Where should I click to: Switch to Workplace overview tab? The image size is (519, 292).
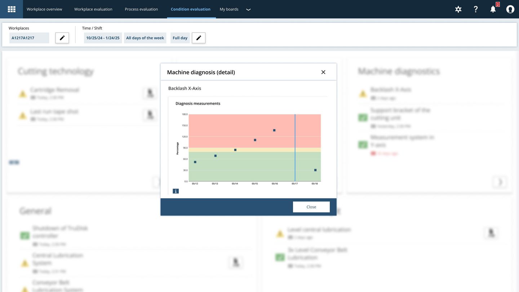[x=44, y=9]
